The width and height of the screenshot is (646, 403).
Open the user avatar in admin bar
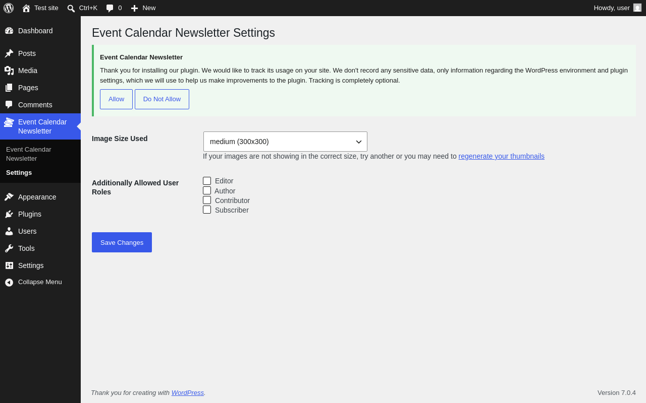[637, 8]
